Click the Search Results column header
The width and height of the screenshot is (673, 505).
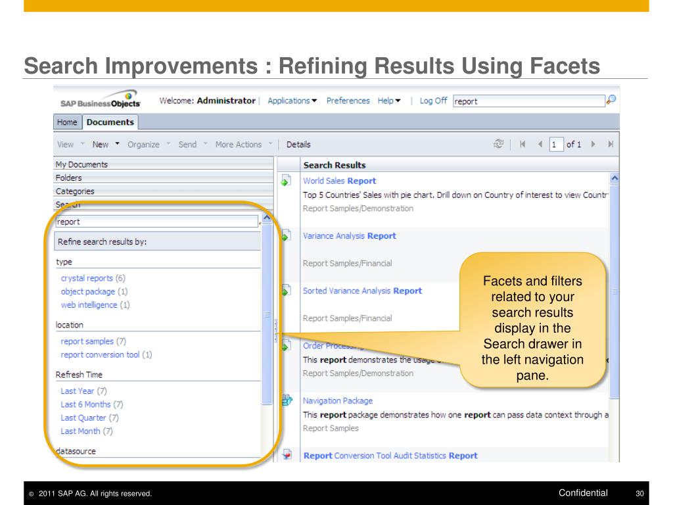[x=459, y=165]
